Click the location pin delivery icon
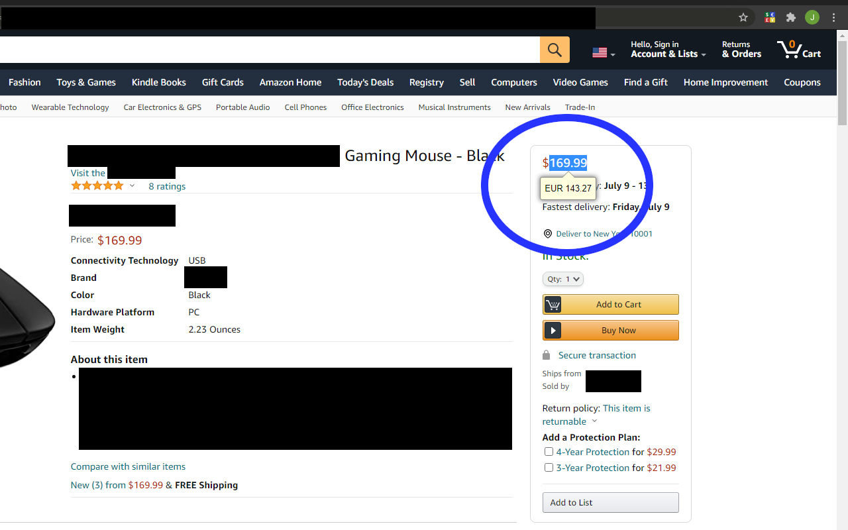Screen dimensions: 848x530 click(x=547, y=234)
